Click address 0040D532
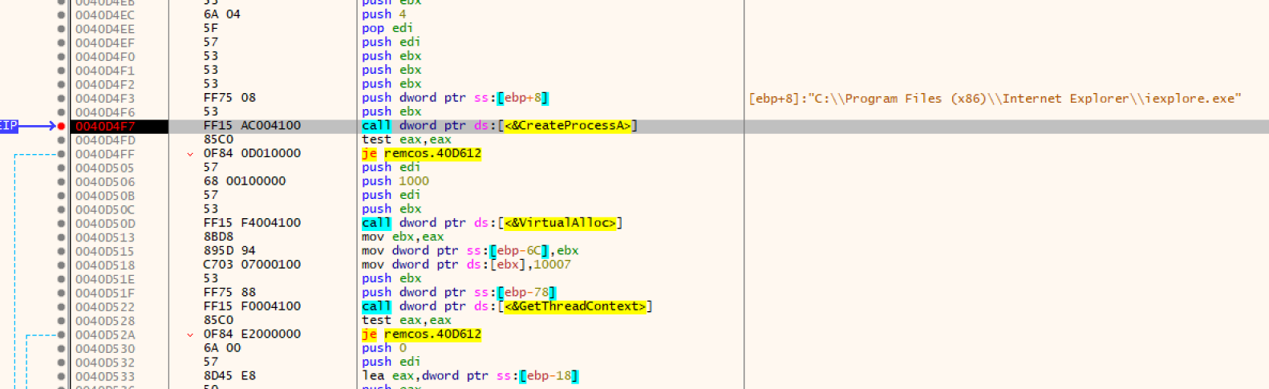Screen dimensions: 1269x389 coord(105,363)
